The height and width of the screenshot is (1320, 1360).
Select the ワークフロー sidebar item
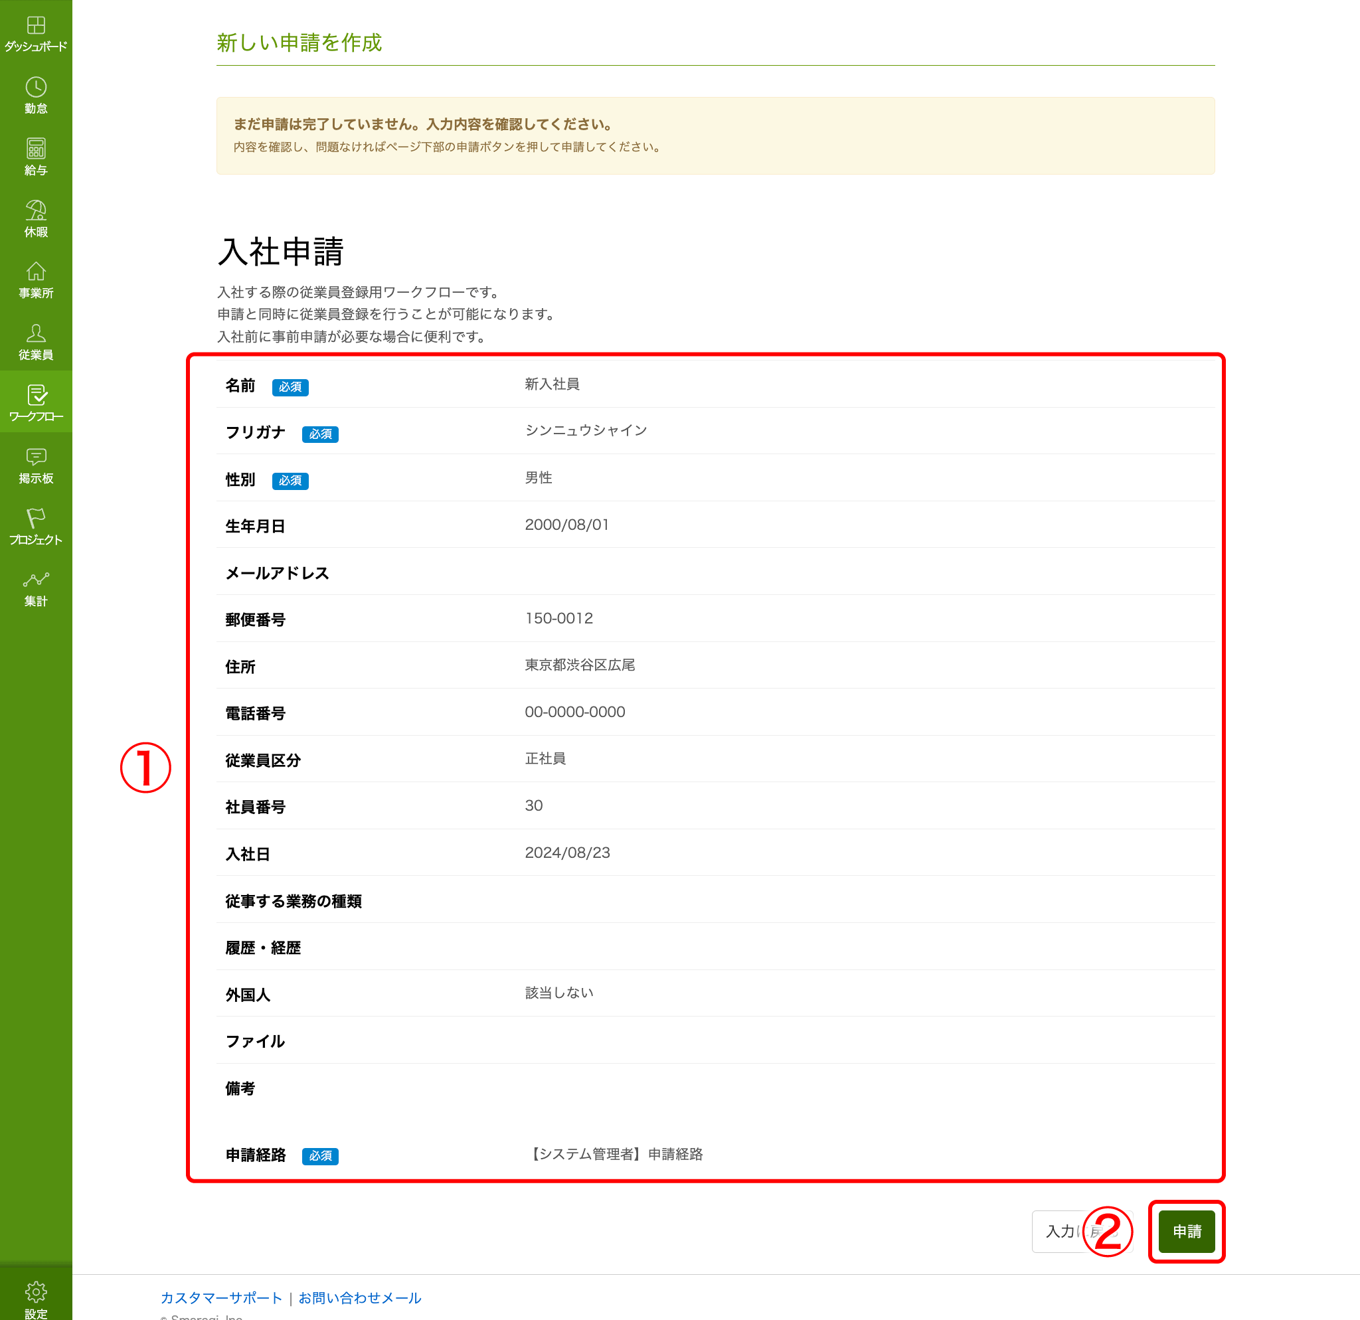pyautogui.click(x=36, y=402)
